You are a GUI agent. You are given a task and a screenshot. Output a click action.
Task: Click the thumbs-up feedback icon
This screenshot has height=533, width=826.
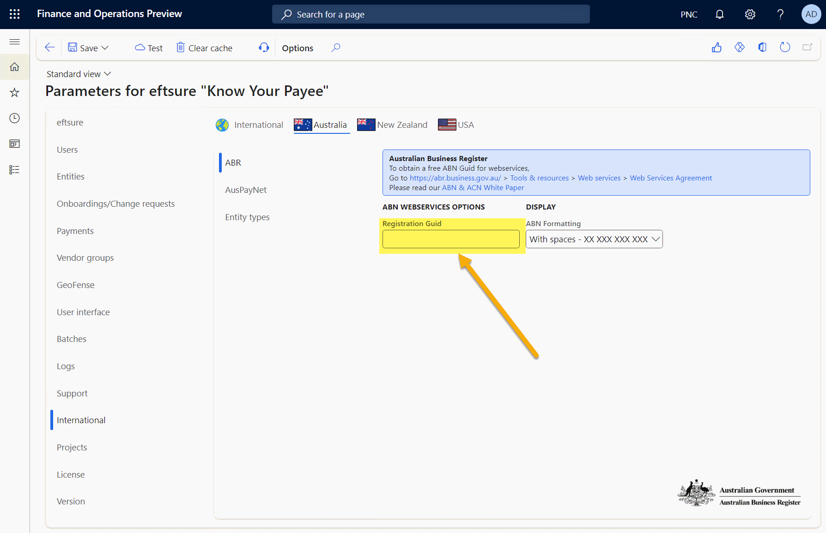tap(717, 48)
